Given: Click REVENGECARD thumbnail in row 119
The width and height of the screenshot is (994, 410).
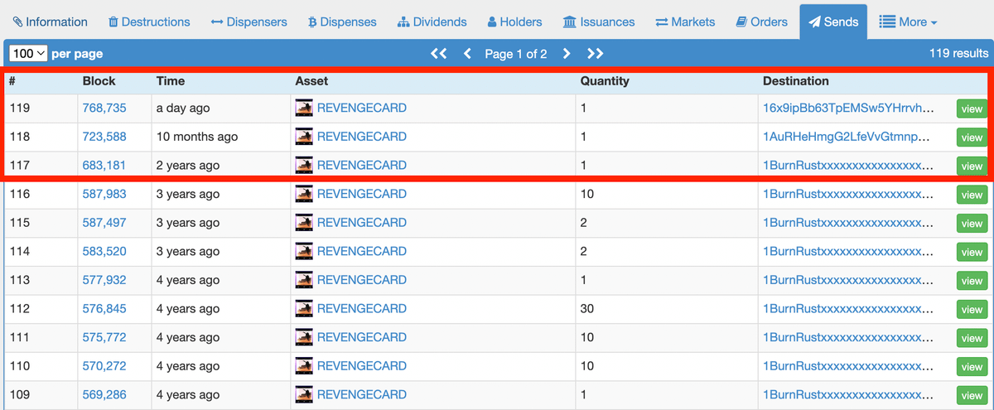Looking at the screenshot, I should [304, 109].
